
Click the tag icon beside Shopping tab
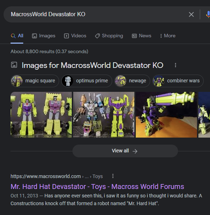coord(97,36)
